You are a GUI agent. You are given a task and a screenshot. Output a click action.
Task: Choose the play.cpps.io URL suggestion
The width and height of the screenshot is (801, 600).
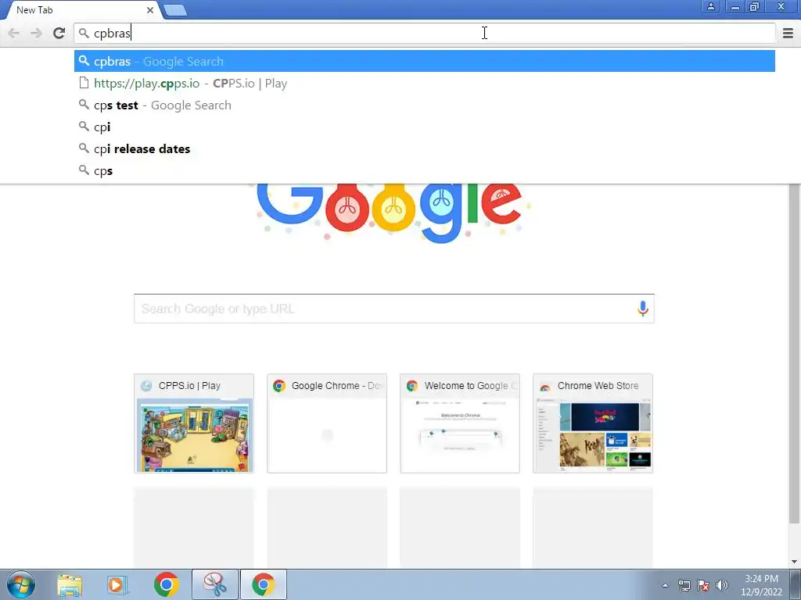[425, 83]
